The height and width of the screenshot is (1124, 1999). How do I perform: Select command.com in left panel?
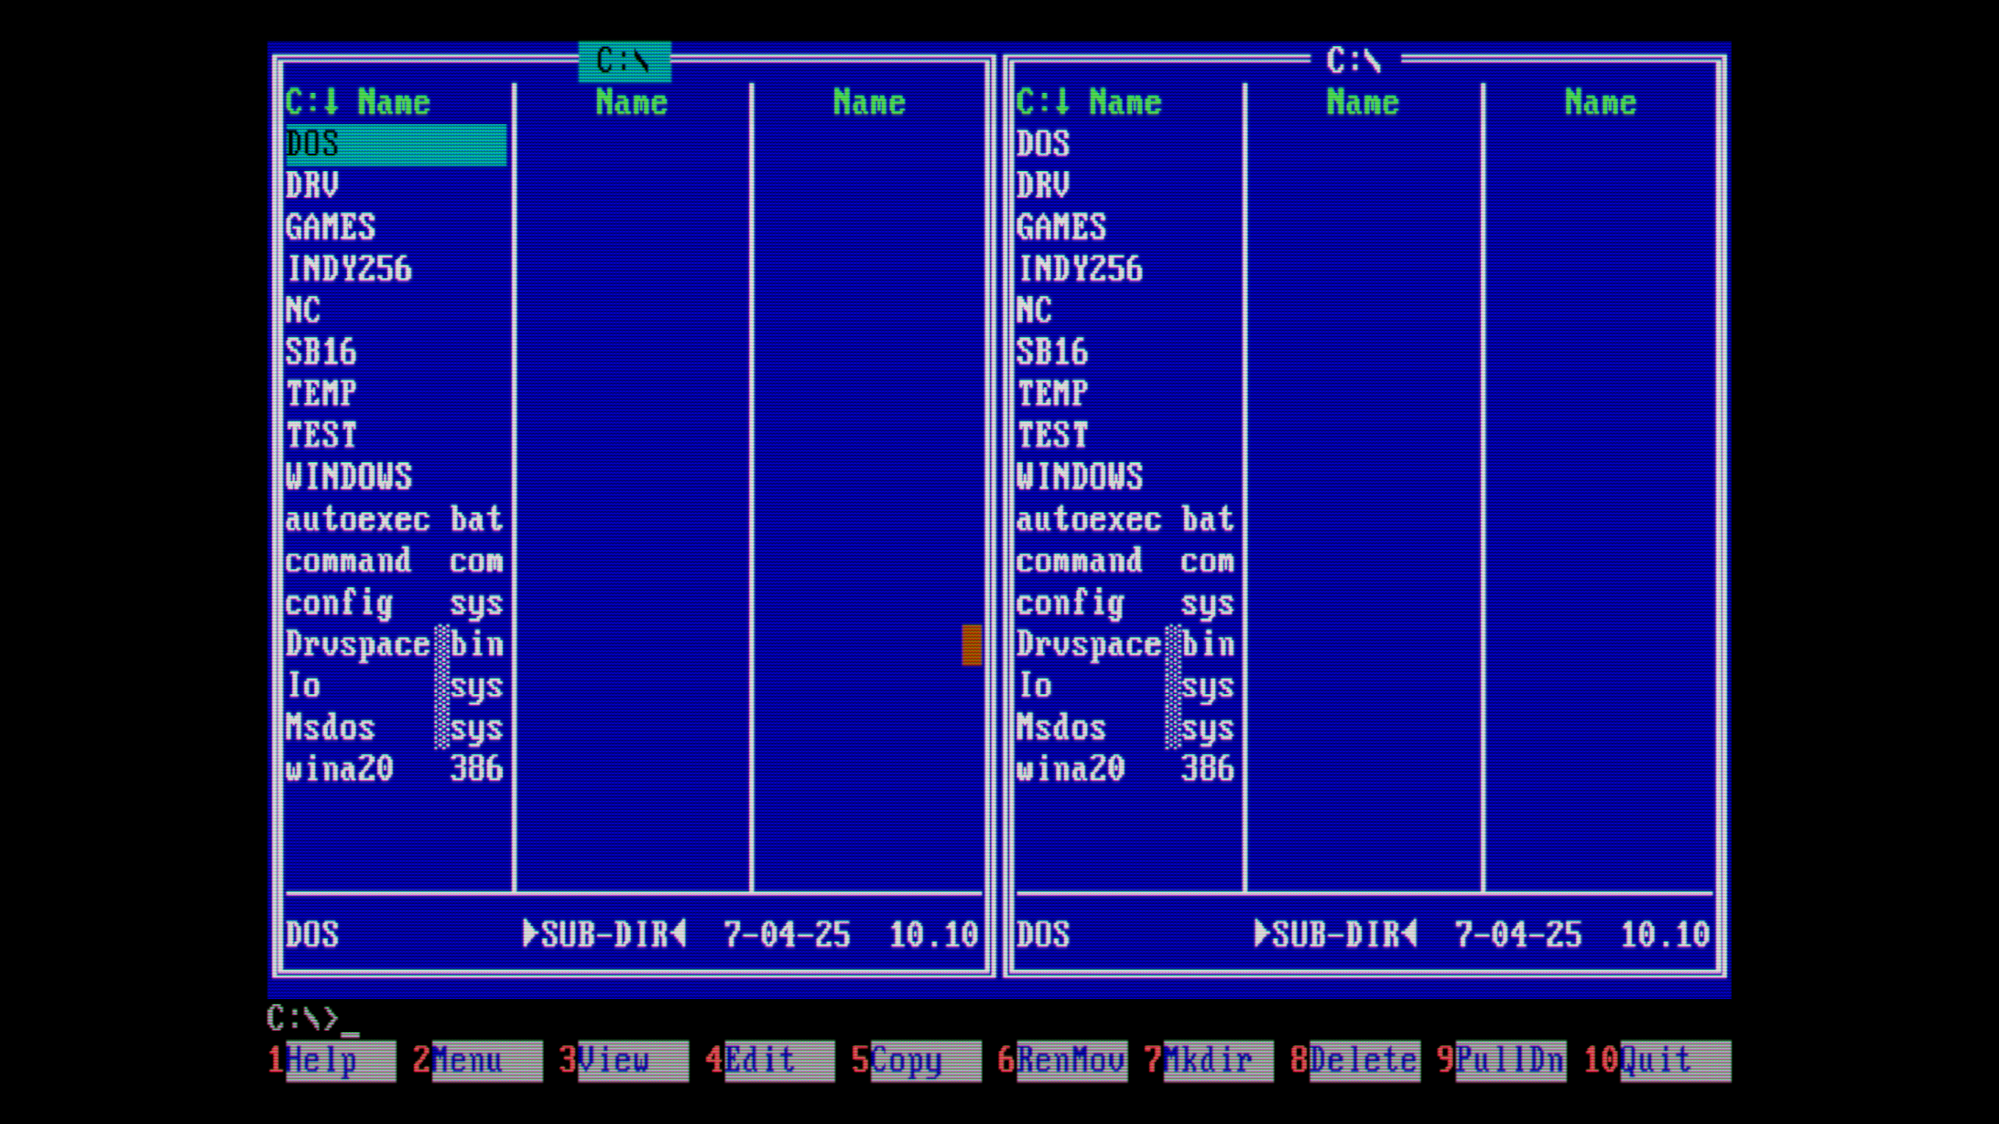(x=396, y=561)
